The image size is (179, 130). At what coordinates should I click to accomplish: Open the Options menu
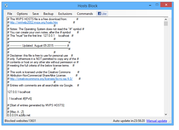(x=22, y=14)
